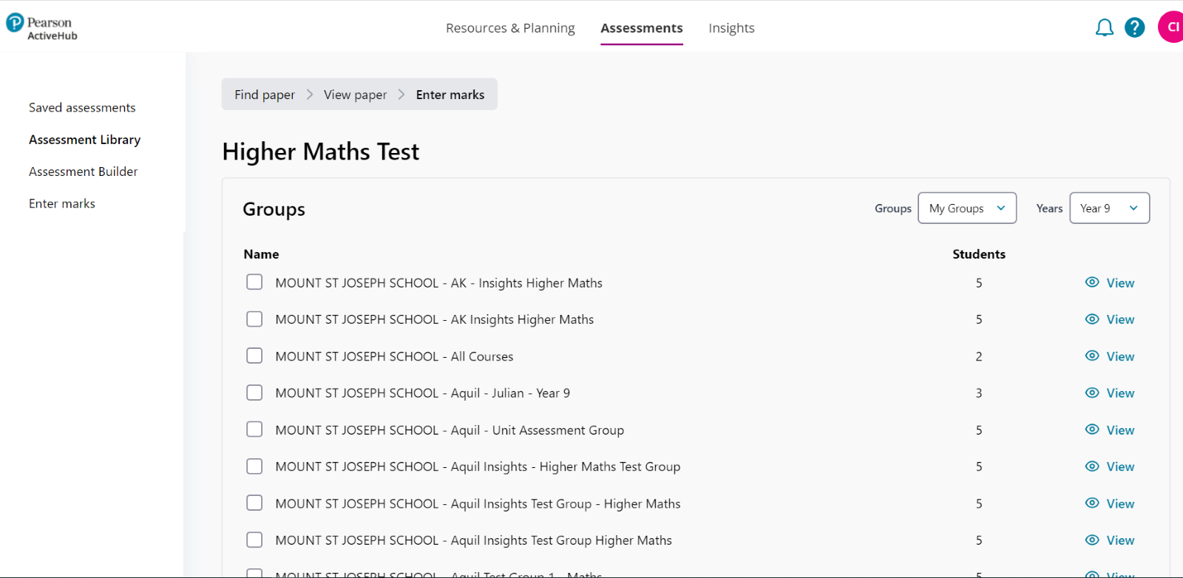This screenshot has height=578, width=1183.
Task: Click View link for All Courses
Action: point(1120,356)
